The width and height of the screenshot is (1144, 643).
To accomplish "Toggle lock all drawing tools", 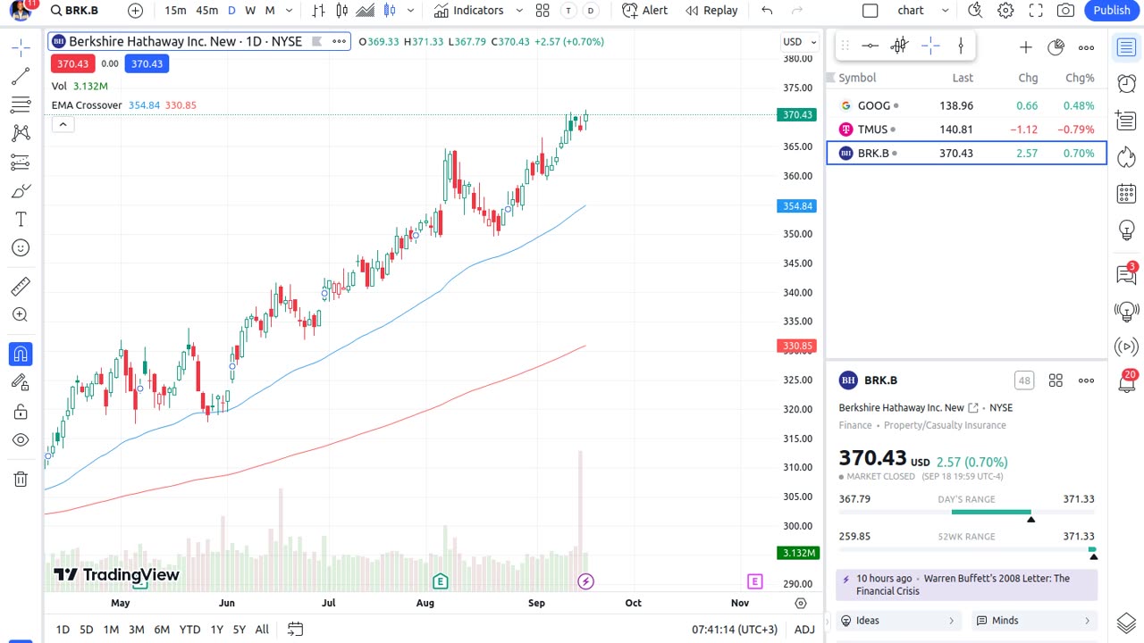I will pyautogui.click(x=21, y=412).
